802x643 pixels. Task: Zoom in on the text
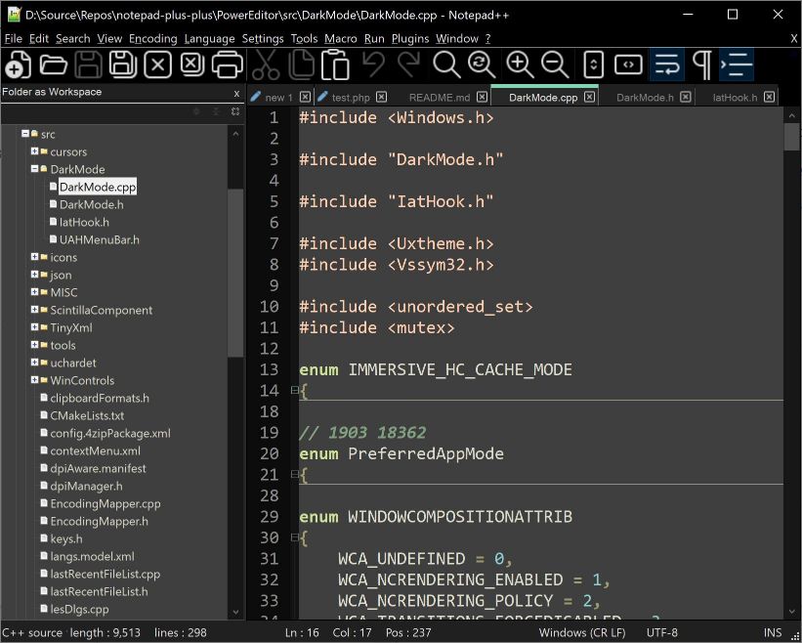coord(519,64)
